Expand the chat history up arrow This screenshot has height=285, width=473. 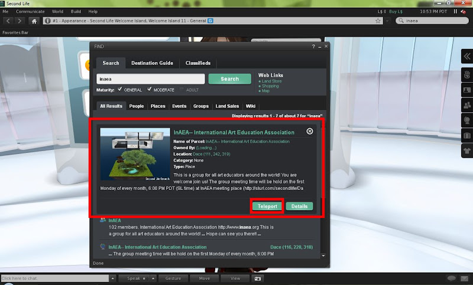click(112, 279)
